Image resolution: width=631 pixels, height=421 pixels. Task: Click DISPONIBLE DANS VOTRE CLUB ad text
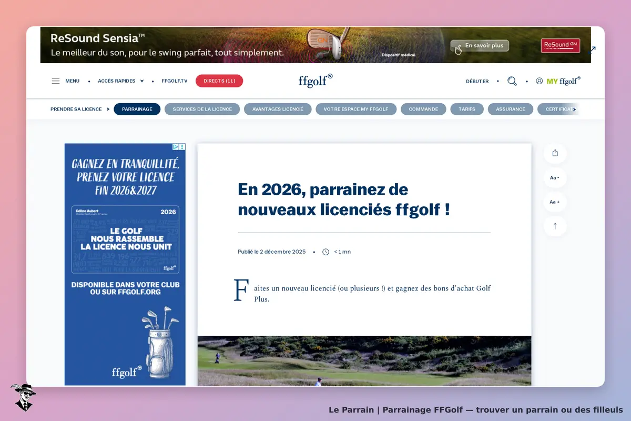coord(125,288)
